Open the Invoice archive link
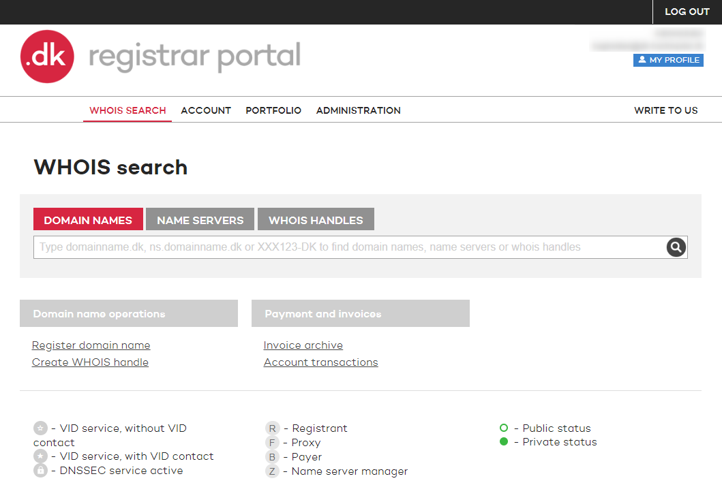Screen dimensions: 722x502 tap(303, 345)
